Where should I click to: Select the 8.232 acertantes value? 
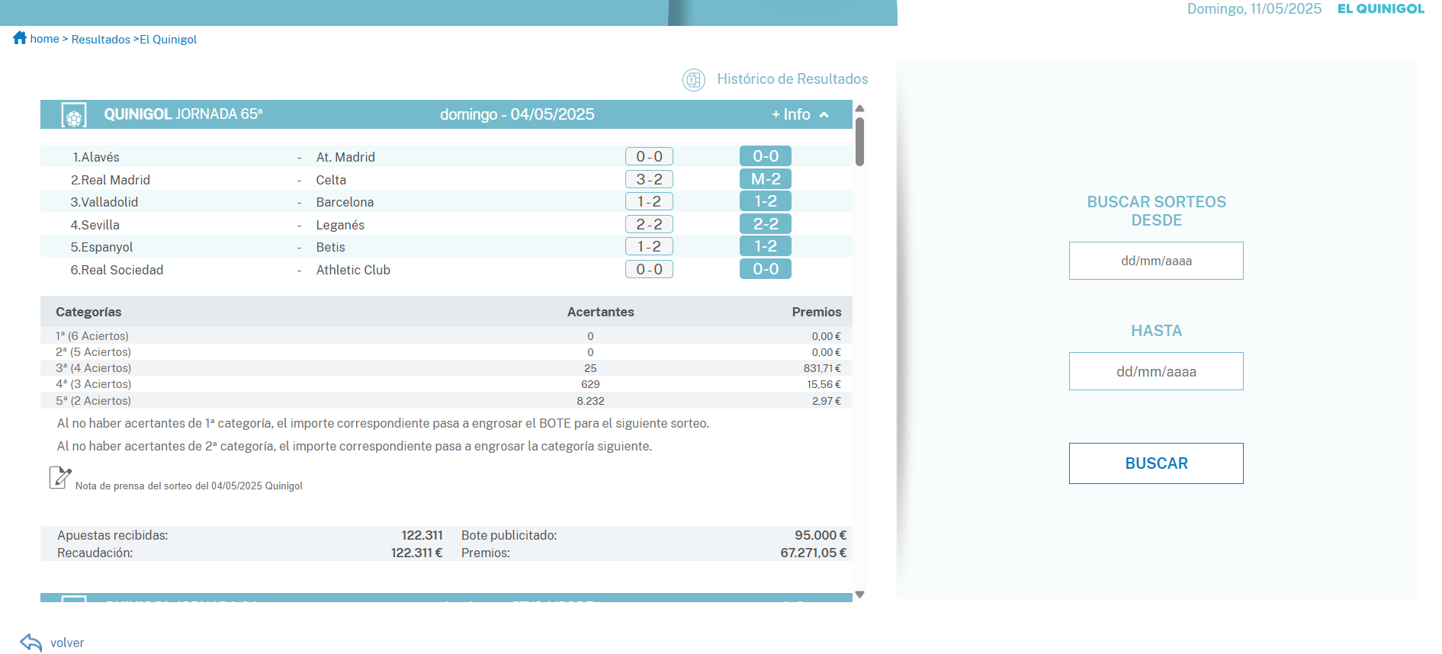pyautogui.click(x=590, y=401)
